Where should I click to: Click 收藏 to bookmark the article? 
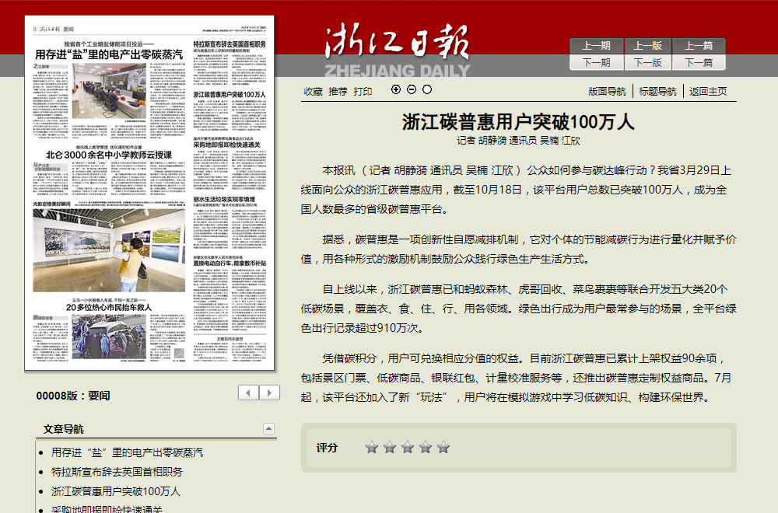pyautogui.click(x=313, y=91)
